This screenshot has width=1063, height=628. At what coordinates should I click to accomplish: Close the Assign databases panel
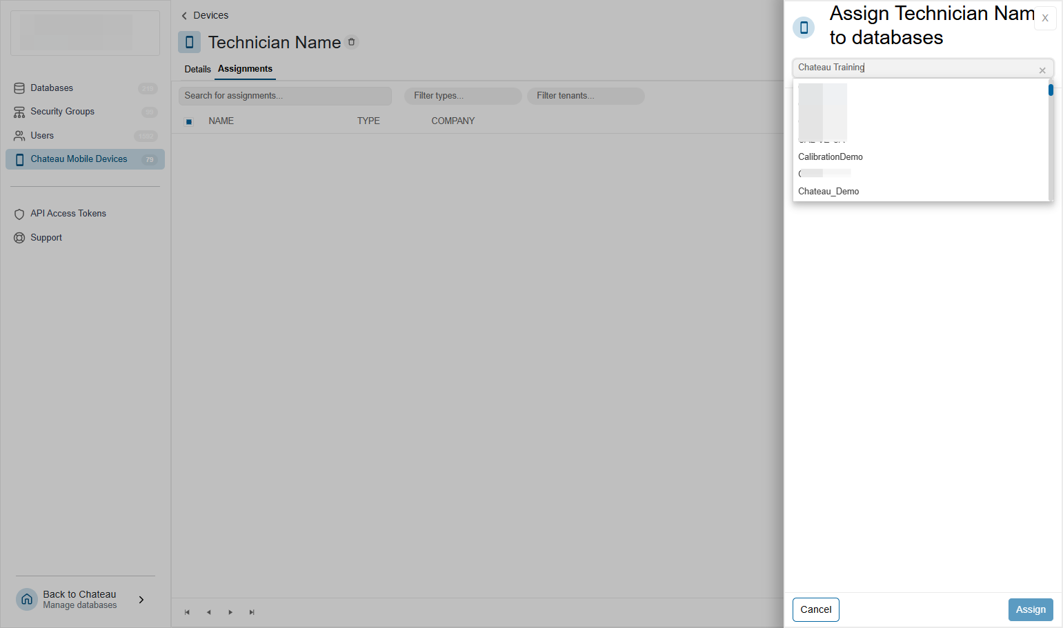[1045, 19]
